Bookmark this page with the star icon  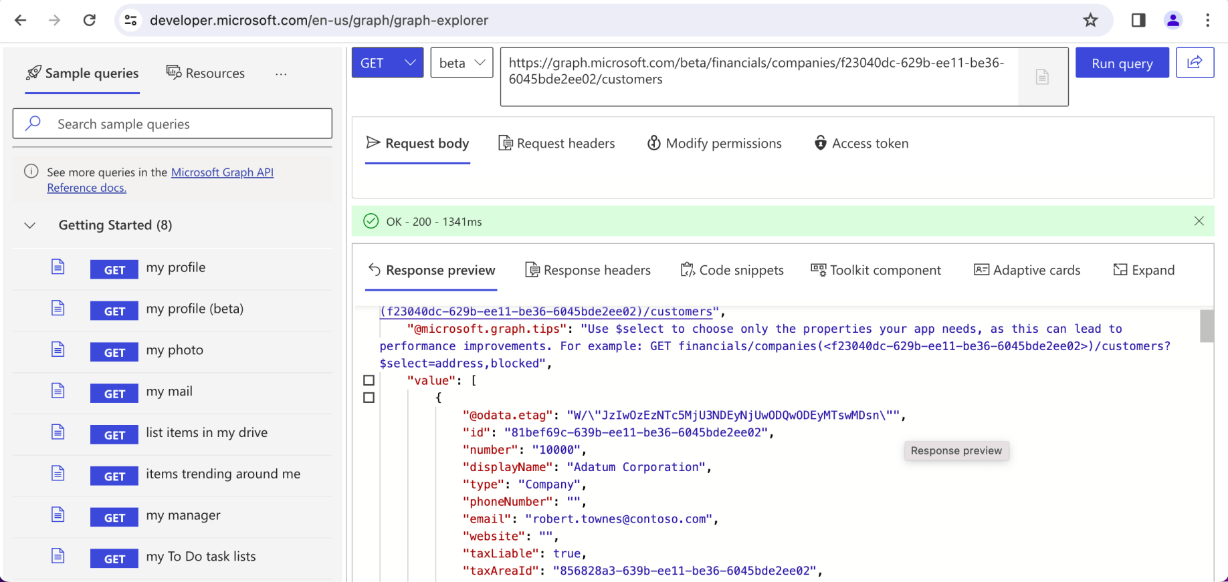tap(1090, 20)
